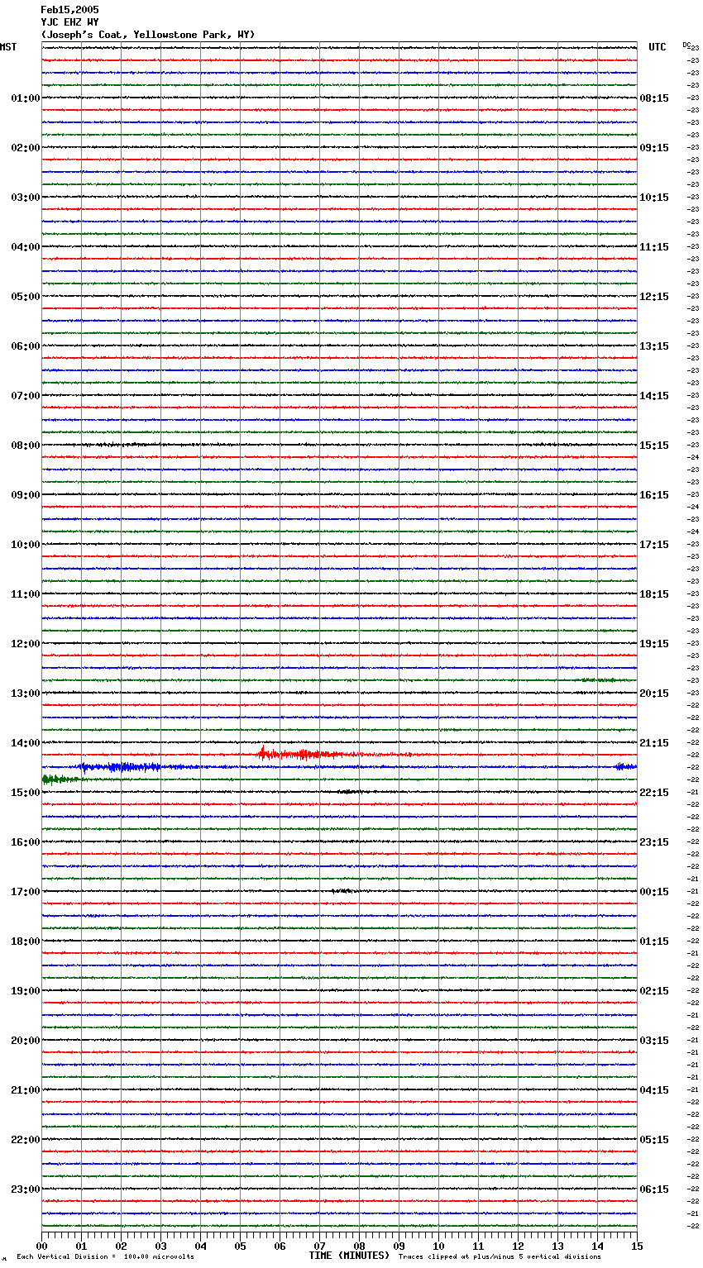Viewport: 703px width, 1268px height.
Task: Select the station code "YJC EHZ WY"
Action: (x=69, y=22)
